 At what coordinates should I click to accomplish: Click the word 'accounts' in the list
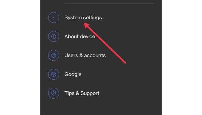[95, 55]
